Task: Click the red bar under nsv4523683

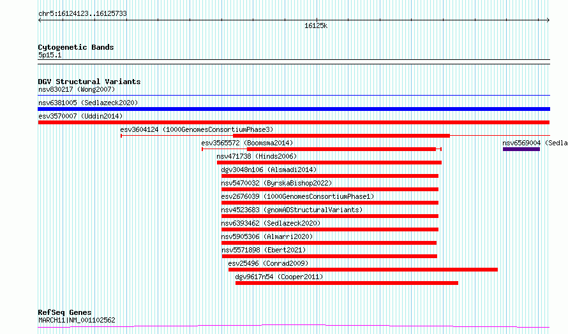Action: [330, 216]
